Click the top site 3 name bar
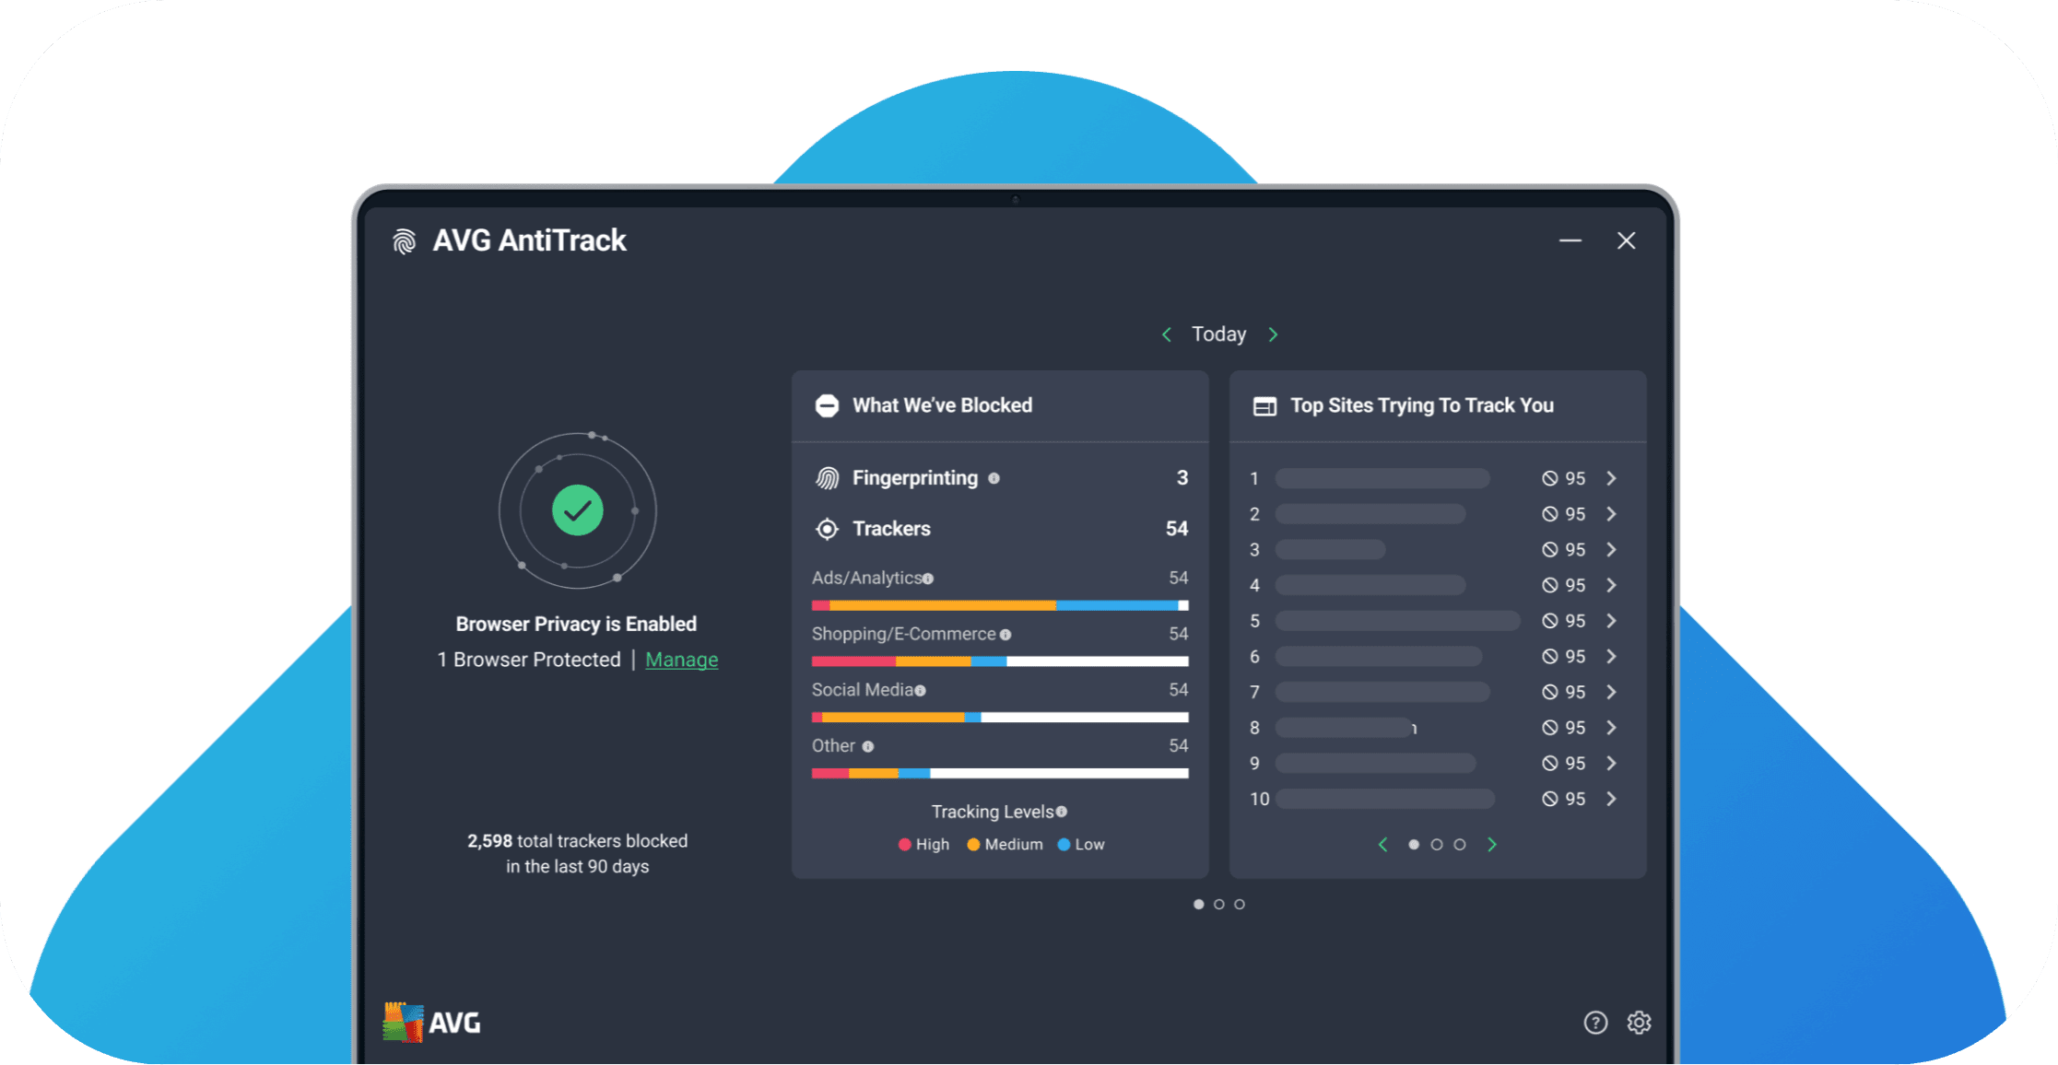2058x1065 pixels. pos(1331,549)
